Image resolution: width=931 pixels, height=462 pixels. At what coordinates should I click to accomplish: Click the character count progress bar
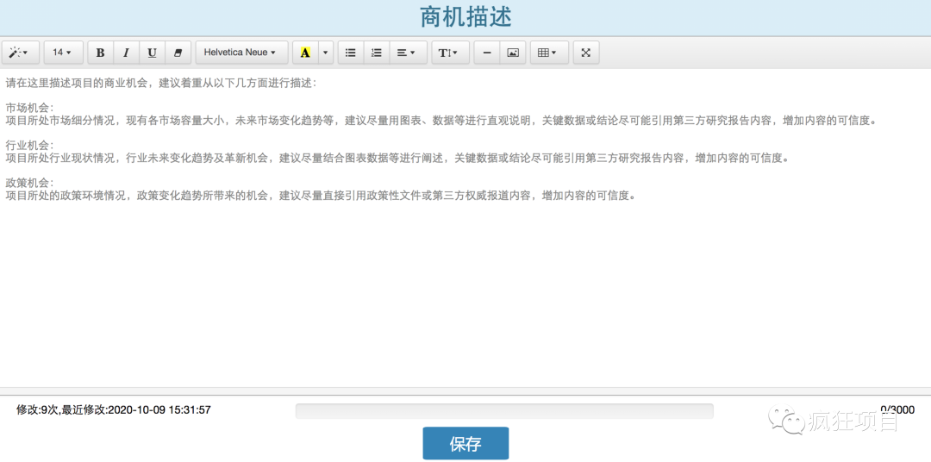503,410
